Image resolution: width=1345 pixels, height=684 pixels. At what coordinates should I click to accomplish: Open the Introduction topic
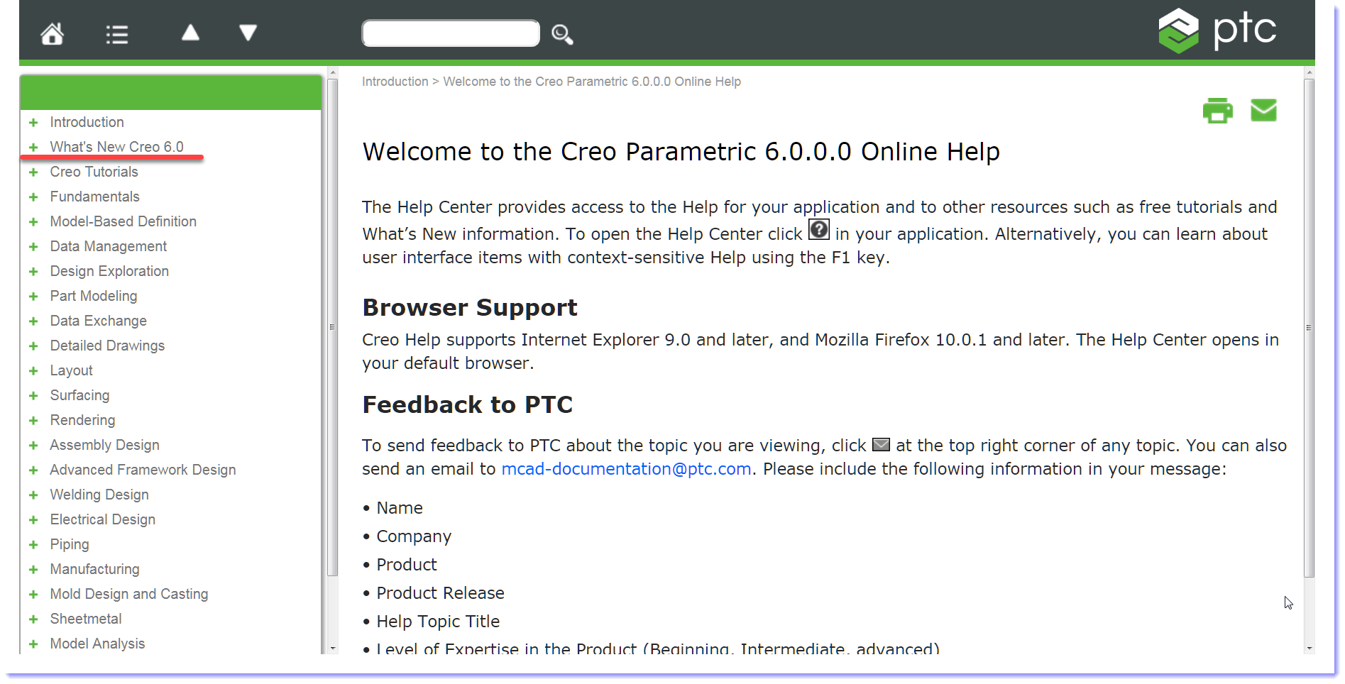click(87, 122)
